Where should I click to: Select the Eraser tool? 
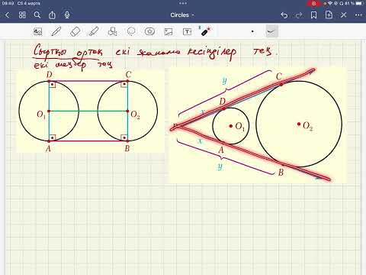tap(75, 31)
